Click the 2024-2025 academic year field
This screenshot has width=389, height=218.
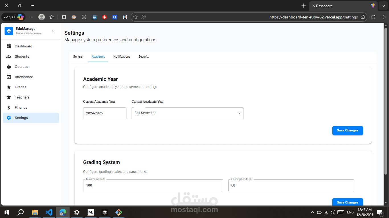(x=105, y=113)
